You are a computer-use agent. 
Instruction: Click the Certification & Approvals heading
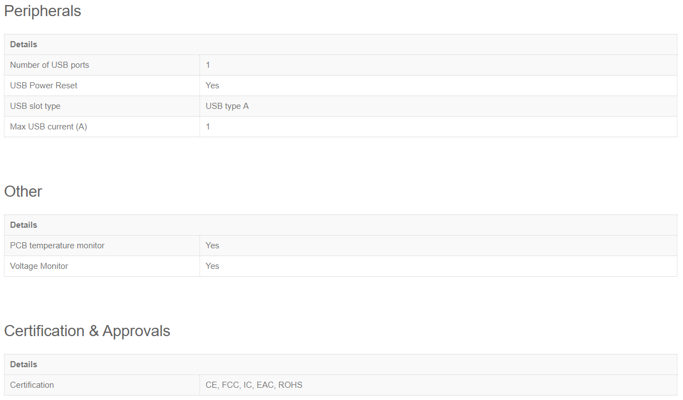(x=87, y=331)
